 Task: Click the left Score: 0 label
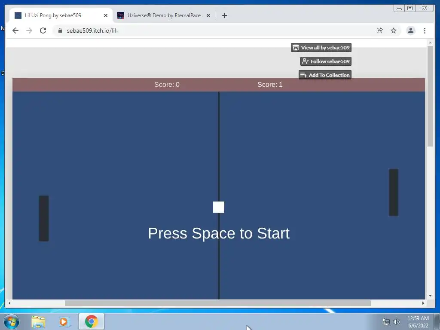click(167, 85)
